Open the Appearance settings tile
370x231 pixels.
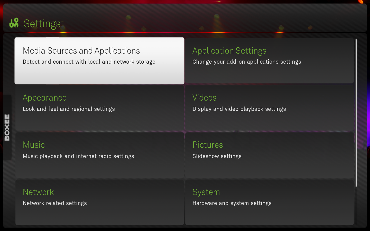(x=100, y=108)
